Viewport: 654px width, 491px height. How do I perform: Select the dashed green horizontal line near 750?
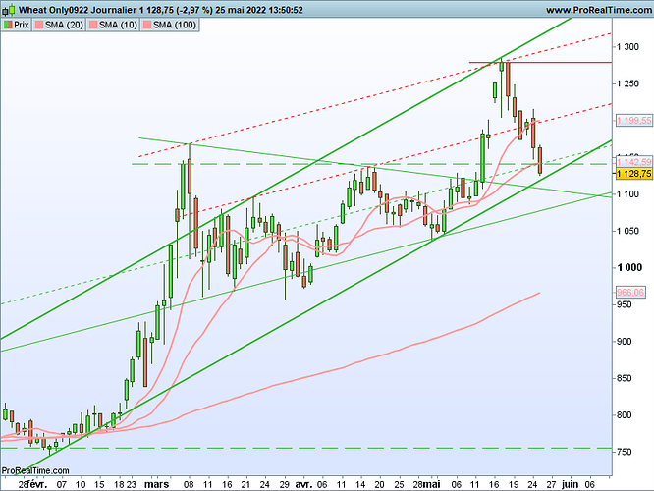(295, 448)
